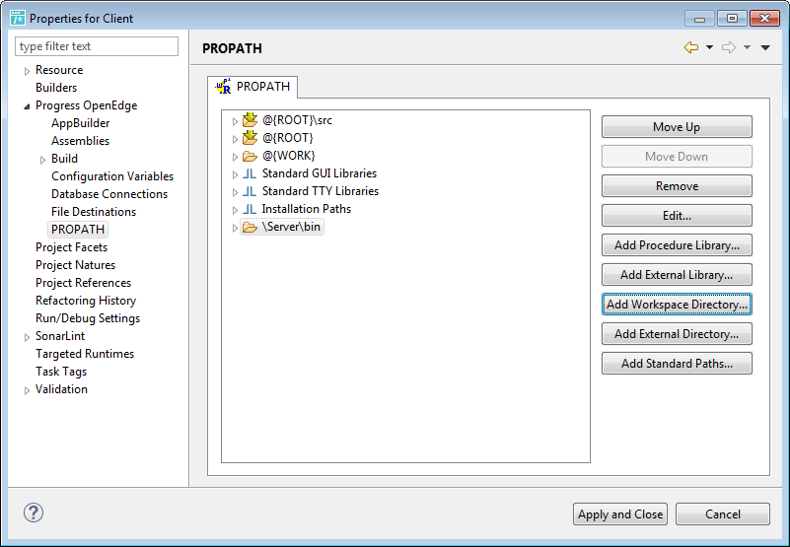Viewport: 790px width, 547px height.
Task: Click the Standard GUI Libraries icon
Action: click(250, 173)
